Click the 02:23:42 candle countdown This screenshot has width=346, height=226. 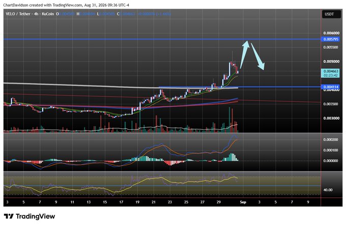point(331,75)
